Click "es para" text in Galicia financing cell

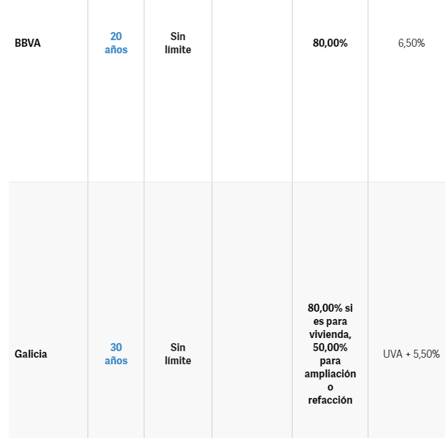coord(330,321)
